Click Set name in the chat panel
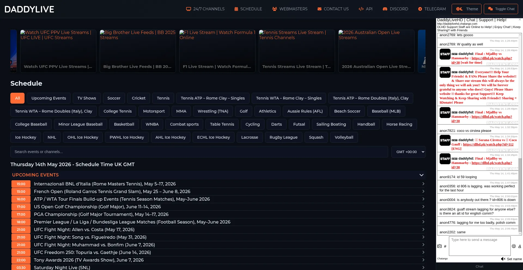 pyautogui.click(x=514, y=259)
